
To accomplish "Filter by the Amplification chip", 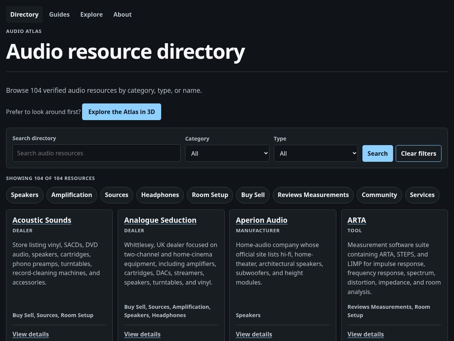I will click(72, 195).
